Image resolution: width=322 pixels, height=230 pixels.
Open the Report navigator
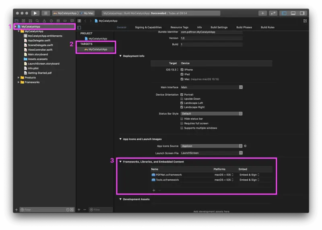[x=72, y=21]
